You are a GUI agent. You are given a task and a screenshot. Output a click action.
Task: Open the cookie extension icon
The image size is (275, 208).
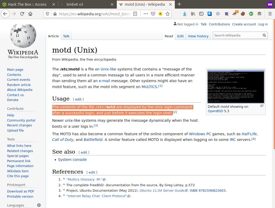[243, 14]
